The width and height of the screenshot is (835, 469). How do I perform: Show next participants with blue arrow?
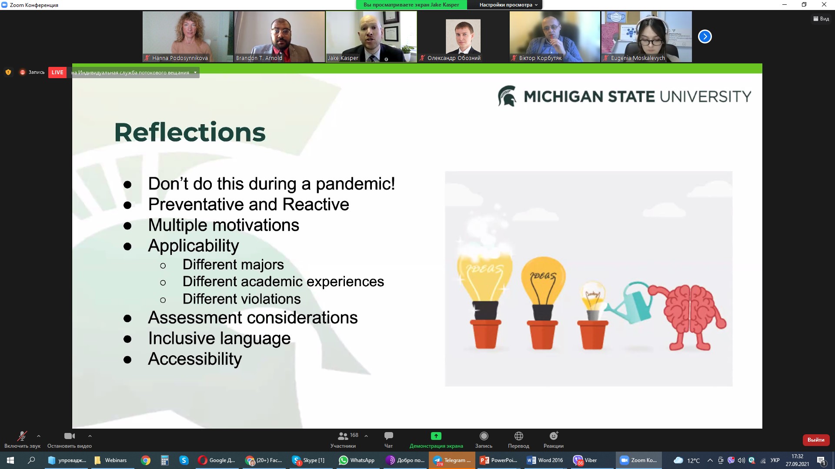[705, 36]
